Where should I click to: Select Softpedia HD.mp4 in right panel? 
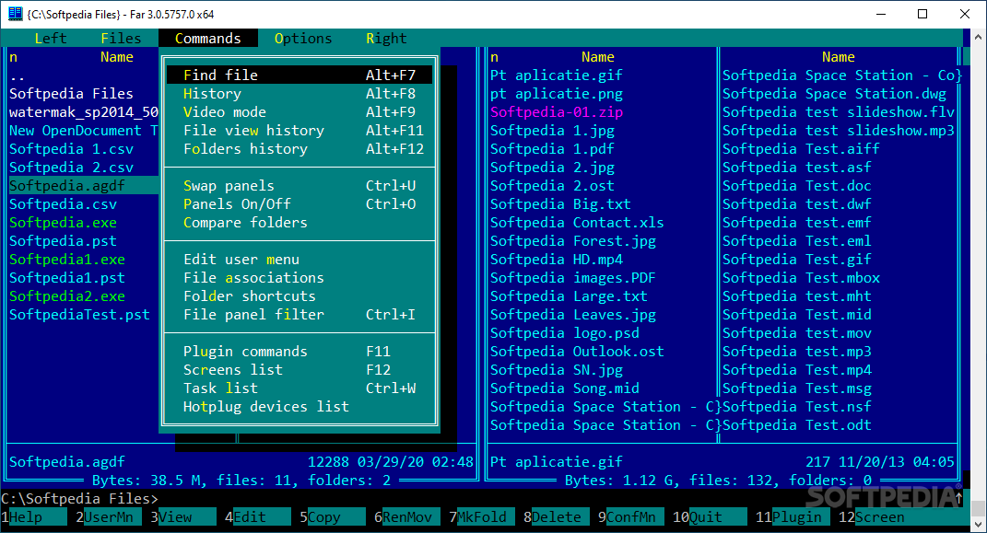[x=557, y=259]
